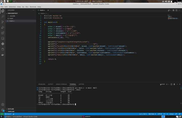The width and height of the screenshot is (182, 118).
Task: Open the Source Control view
Action: tap(3, 22)
